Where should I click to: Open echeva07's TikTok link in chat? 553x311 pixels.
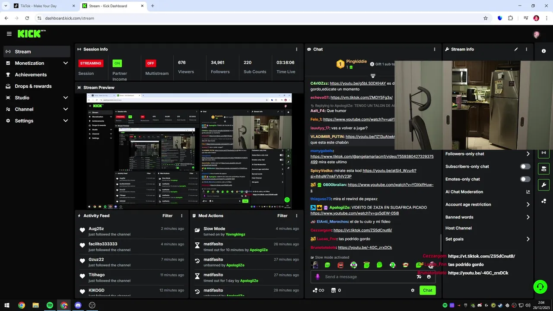click(x=361, y=98)
